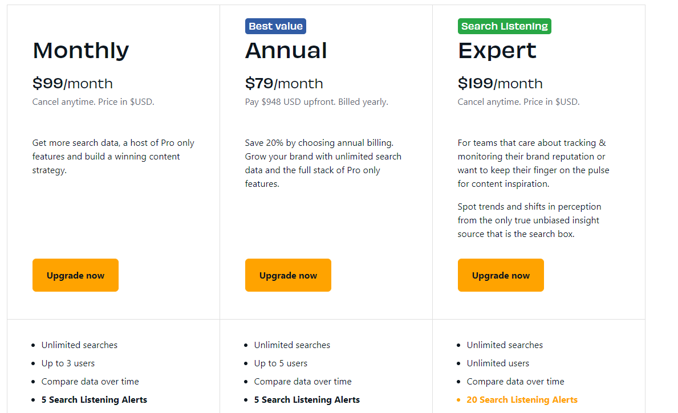
Task: Click Compare data over time in Expert
Action: [x=515, y=382]
